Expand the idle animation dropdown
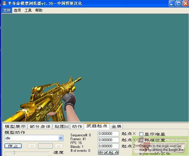This screenshot has height=156, width=189. tap(61, 138)
